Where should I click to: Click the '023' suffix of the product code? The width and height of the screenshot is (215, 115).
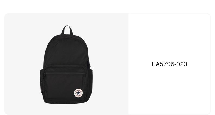point(182,64)
